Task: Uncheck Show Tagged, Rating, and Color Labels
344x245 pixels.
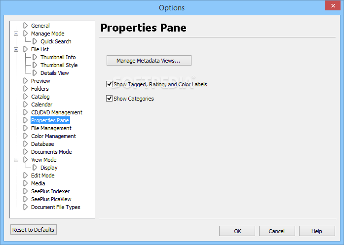Action: click(109, 84)
